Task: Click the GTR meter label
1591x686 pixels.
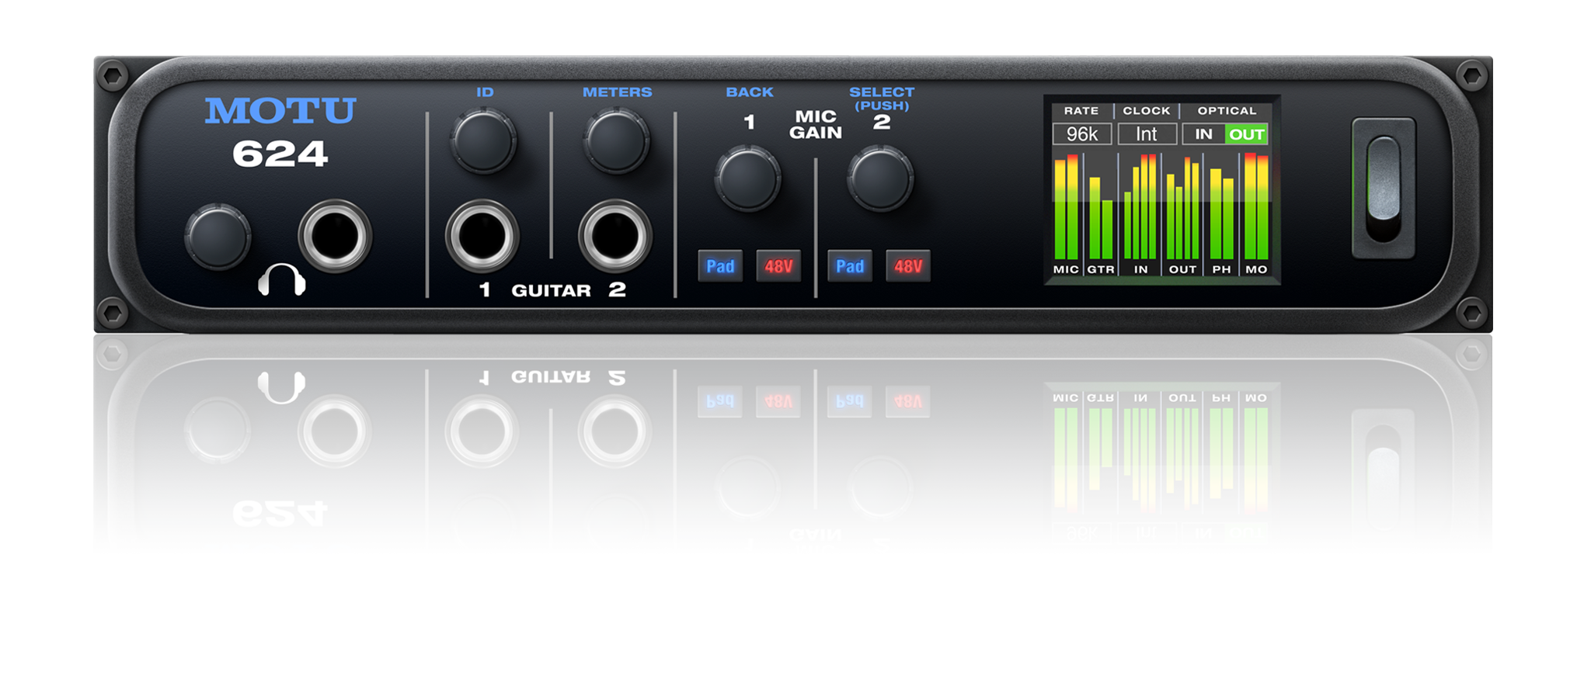Action: tap(1101, 269)
